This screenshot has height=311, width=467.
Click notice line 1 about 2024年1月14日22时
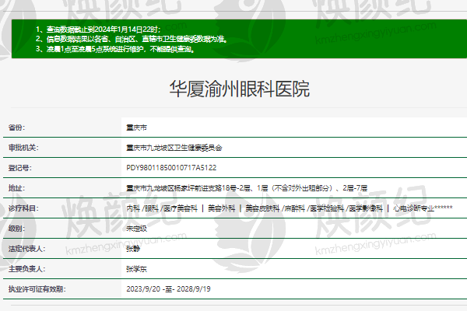(x=98, y=30)
